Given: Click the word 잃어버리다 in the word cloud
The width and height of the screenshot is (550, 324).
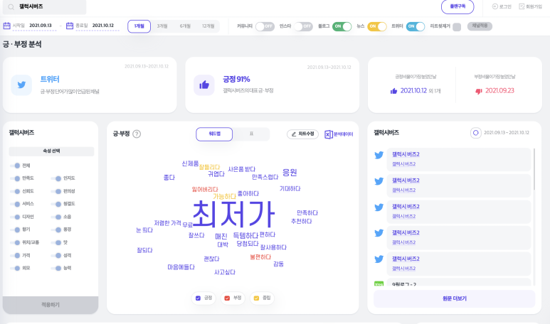Looking at the screenshot, I should [x=205, y=190].
